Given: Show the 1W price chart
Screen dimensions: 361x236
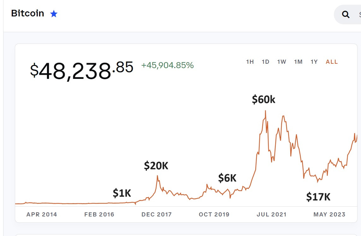Looking at the screenshot, I should tap(282, 62).
